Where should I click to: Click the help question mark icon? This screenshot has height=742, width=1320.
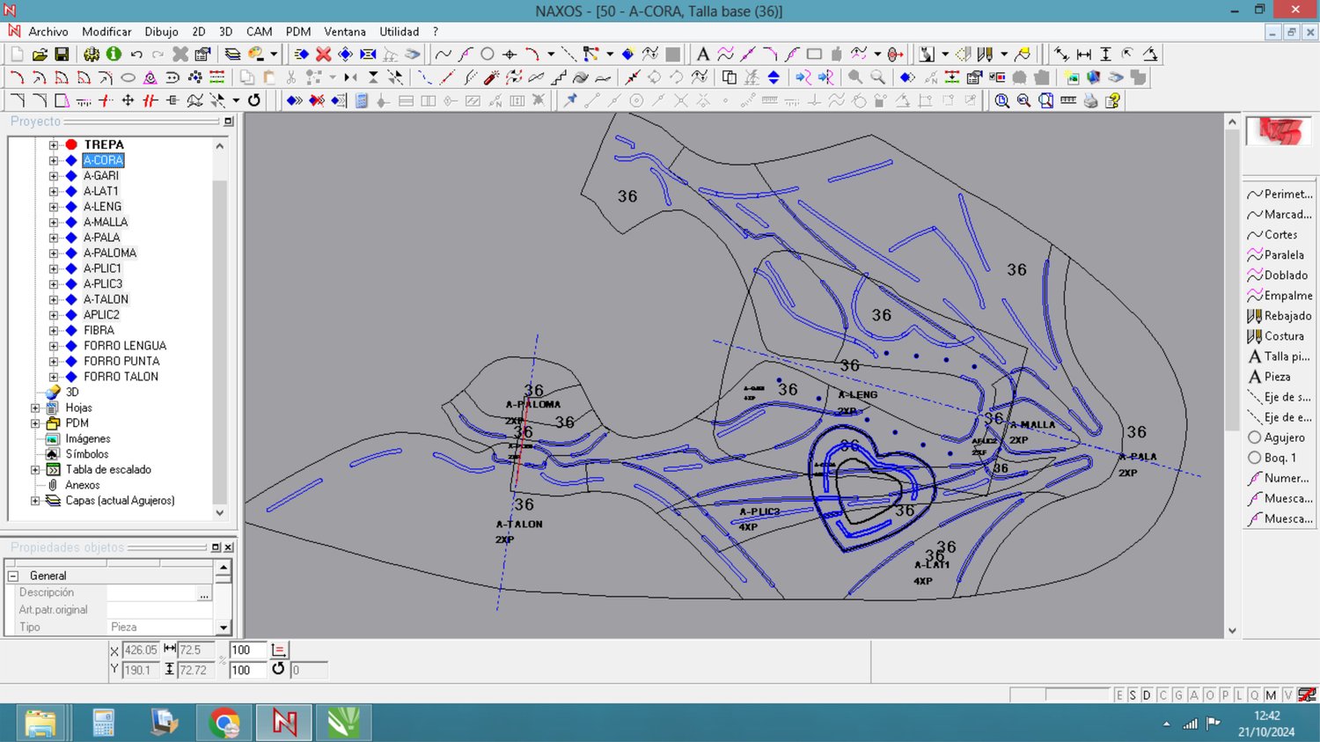click(1113, 100)
